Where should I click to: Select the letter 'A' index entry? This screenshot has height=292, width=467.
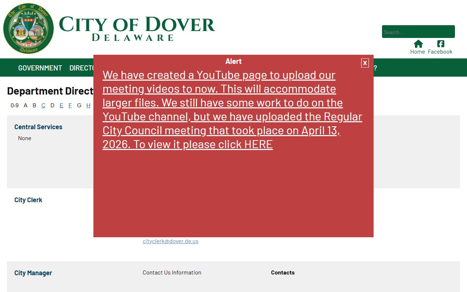26,105
